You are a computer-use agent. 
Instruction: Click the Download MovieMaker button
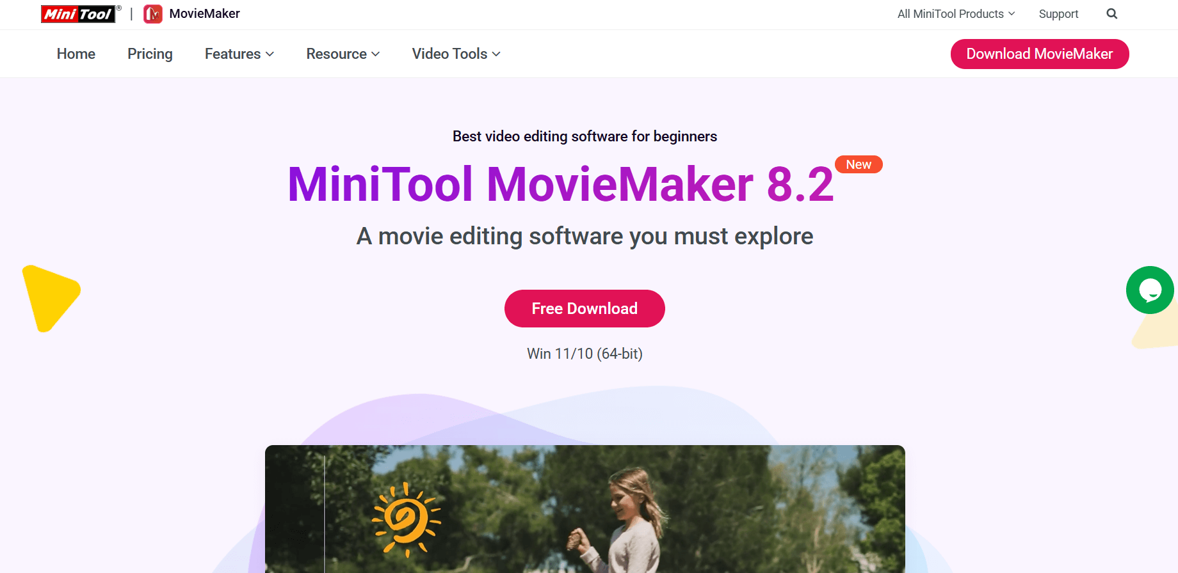1040,54
